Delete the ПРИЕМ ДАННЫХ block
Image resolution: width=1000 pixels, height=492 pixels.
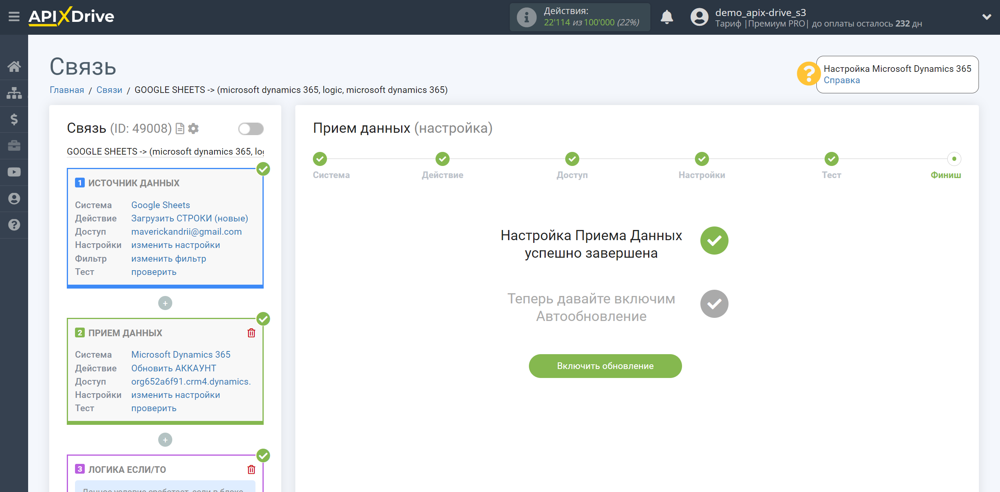point(251,333)
